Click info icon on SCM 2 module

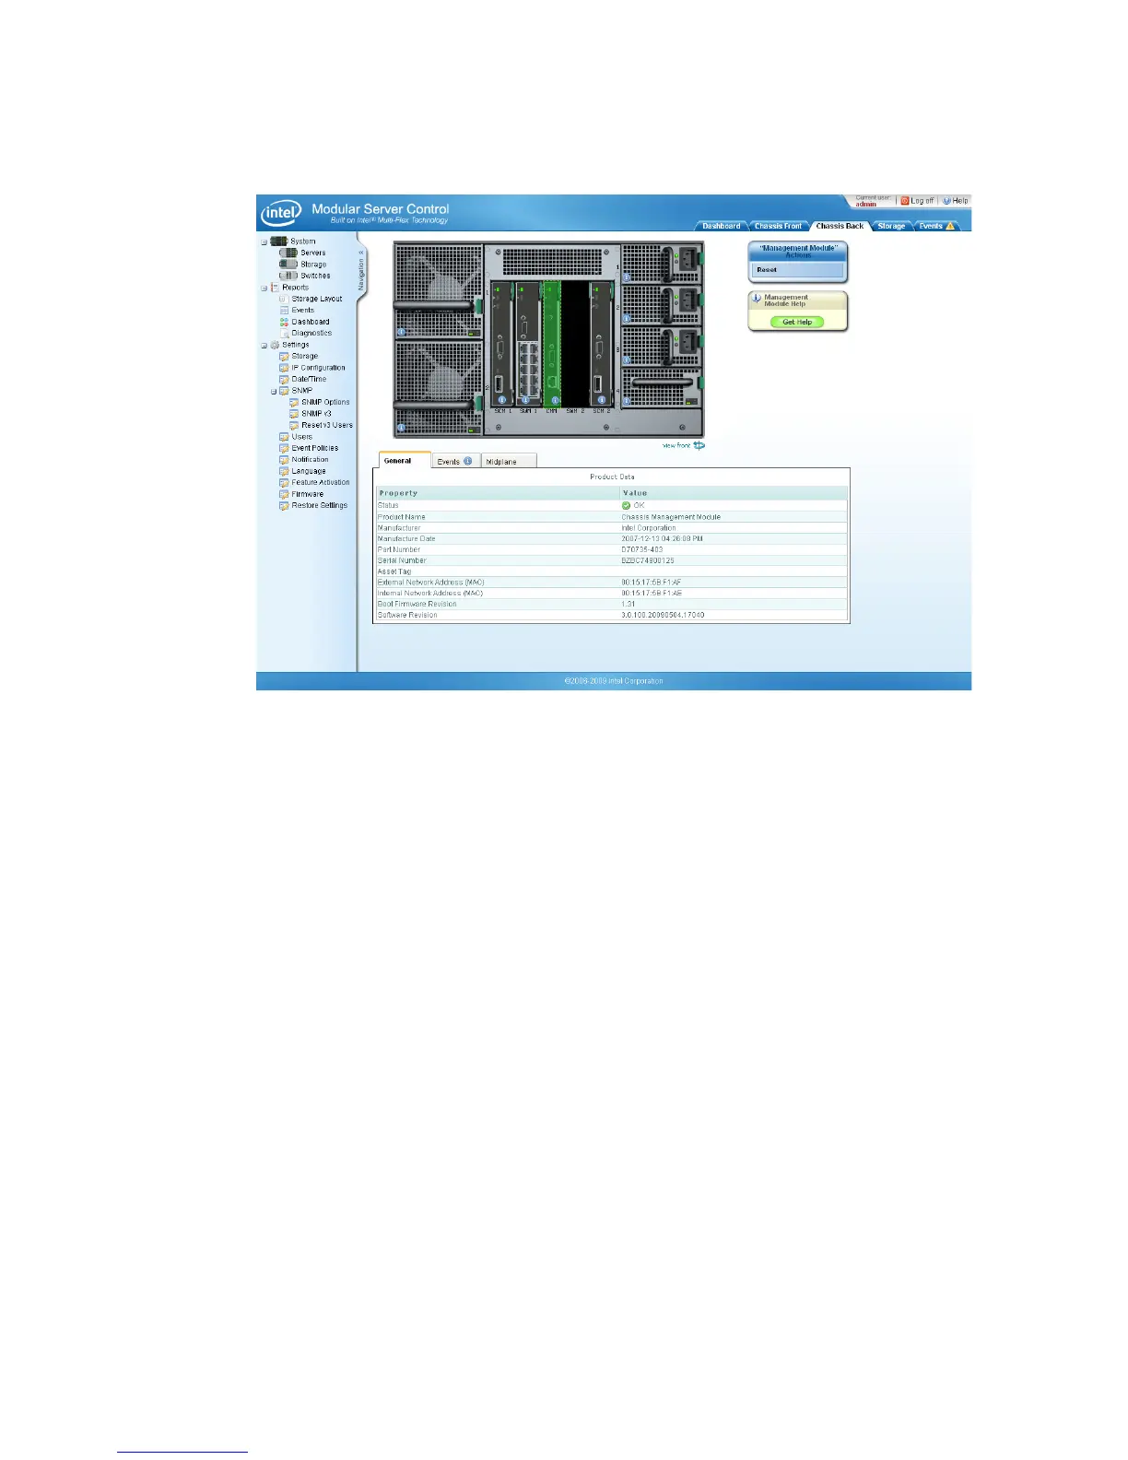pos(602,400)
